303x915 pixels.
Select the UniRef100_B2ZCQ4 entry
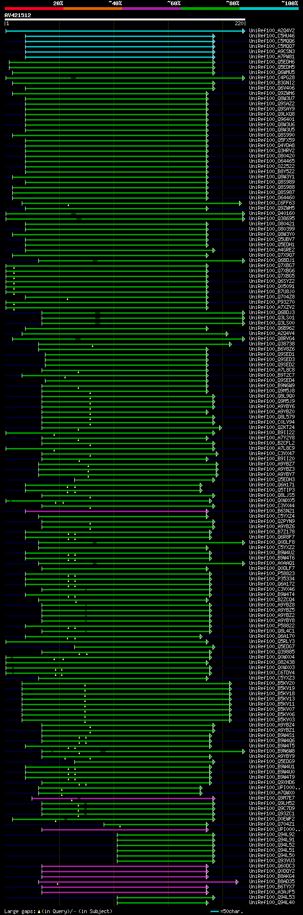coord(272,600)
